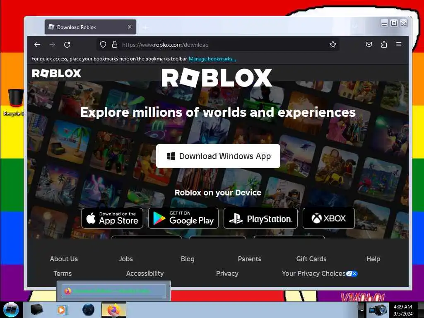Click the camera icon in system tray

click(378, 310)
